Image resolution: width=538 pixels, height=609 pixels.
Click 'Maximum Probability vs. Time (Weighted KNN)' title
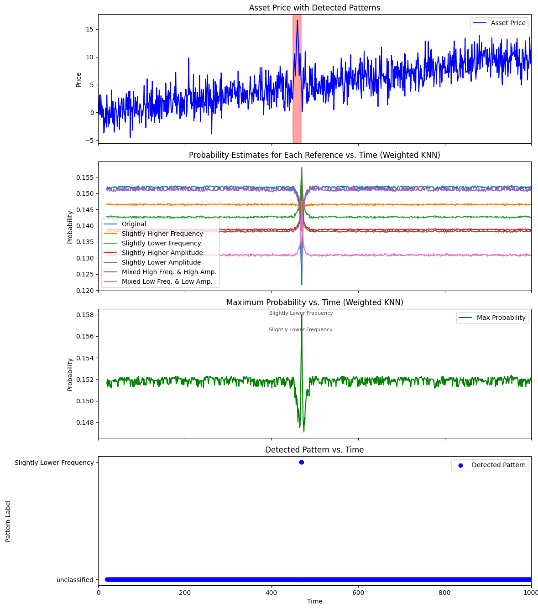(314, 302)
